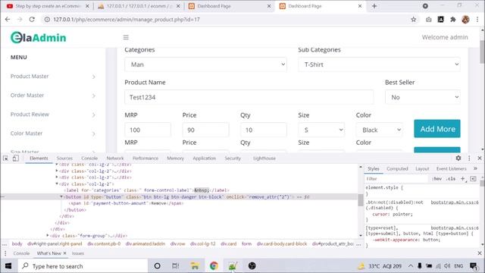Screen dimensions: 485x273
Task: Close the DevTools panel
Action: (x=480, y=158)
